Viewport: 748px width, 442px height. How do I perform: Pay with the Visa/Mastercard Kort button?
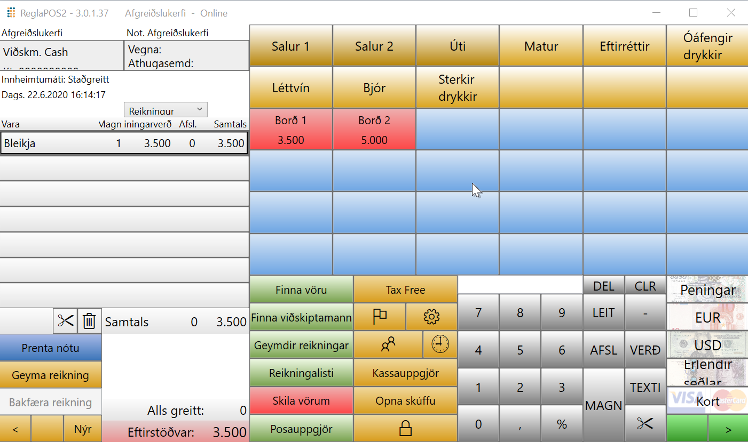(707, 401)
